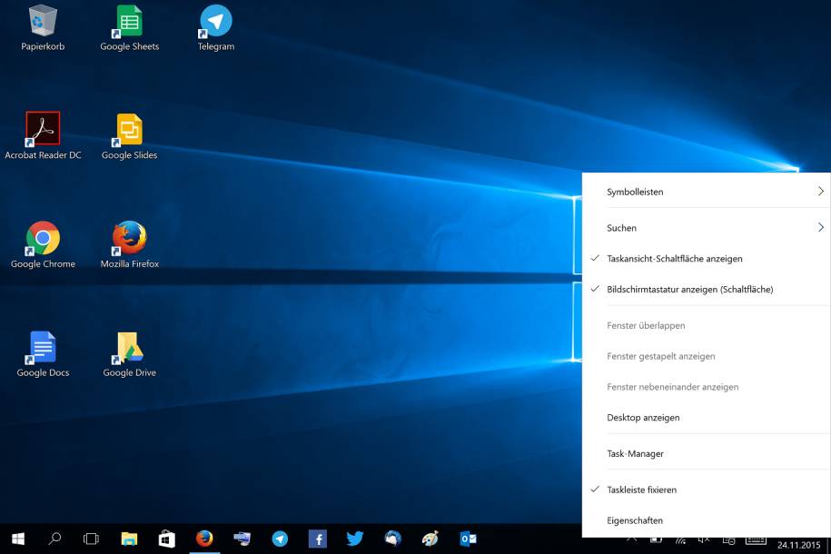This screenshot has height=554, width=831.
Task: Open the Outlook taskbar icon
Action: point(468,539)
